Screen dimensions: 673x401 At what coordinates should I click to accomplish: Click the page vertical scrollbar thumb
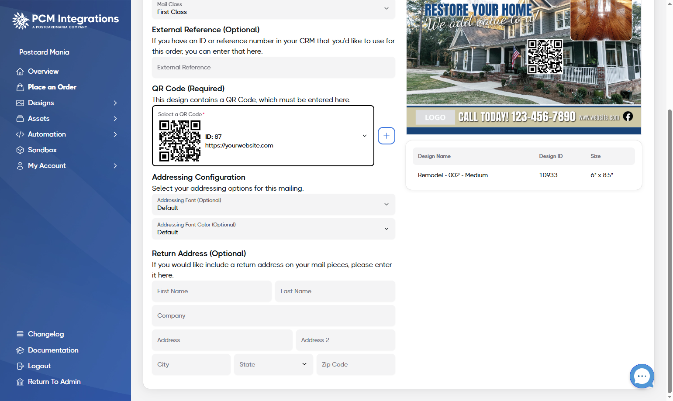pos(670,251)
